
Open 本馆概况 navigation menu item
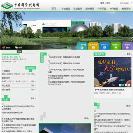(x=66, y=8)
